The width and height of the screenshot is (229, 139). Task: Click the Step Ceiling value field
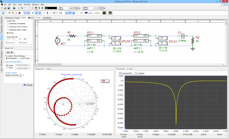tap(66, 8)
